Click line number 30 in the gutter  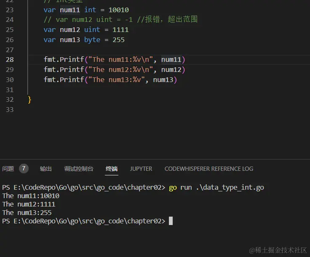[10, 80]
